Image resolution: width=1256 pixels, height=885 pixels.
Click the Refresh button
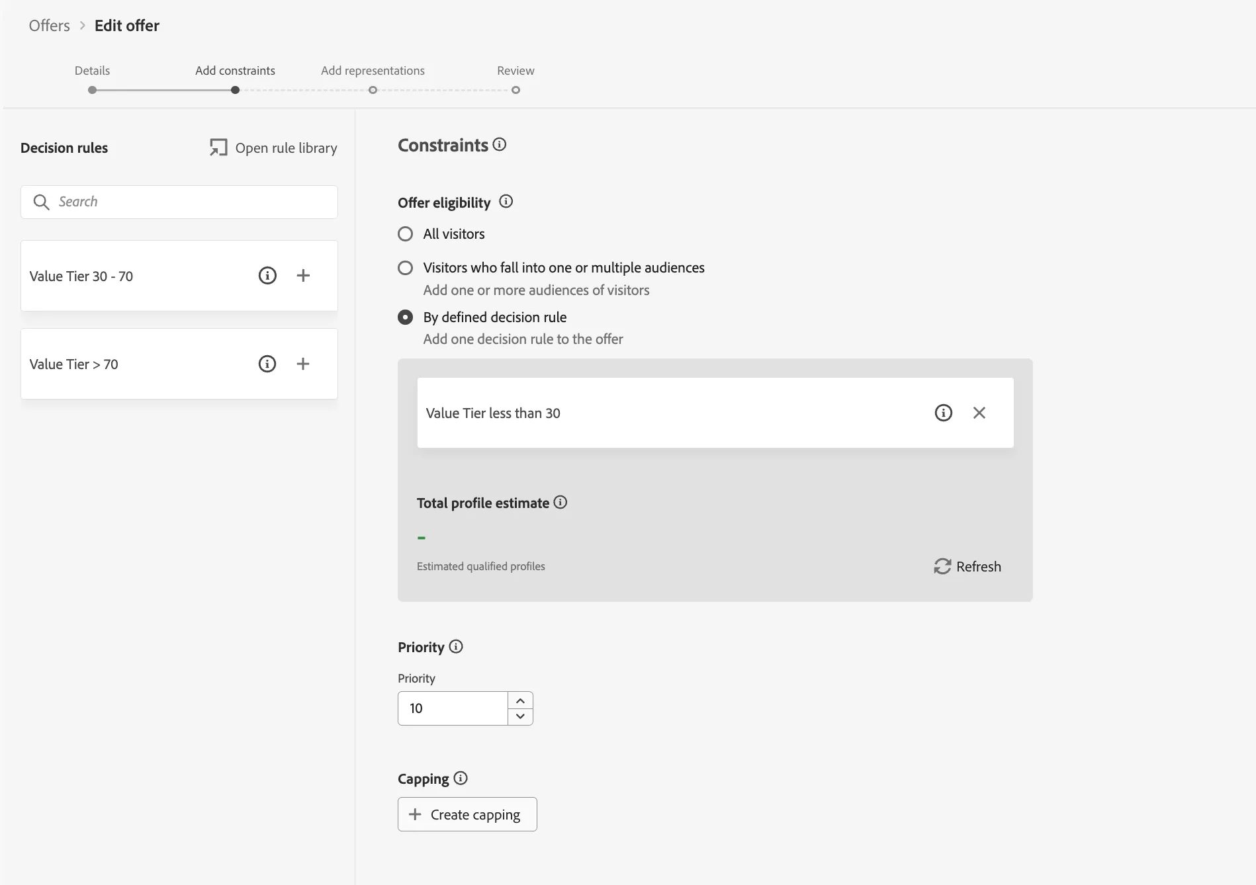pyautogui.click(x=967, y=567)
